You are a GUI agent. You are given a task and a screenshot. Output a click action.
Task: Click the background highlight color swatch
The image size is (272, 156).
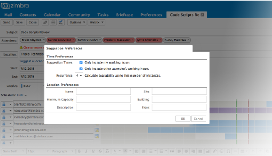click(x=125, y=151)
